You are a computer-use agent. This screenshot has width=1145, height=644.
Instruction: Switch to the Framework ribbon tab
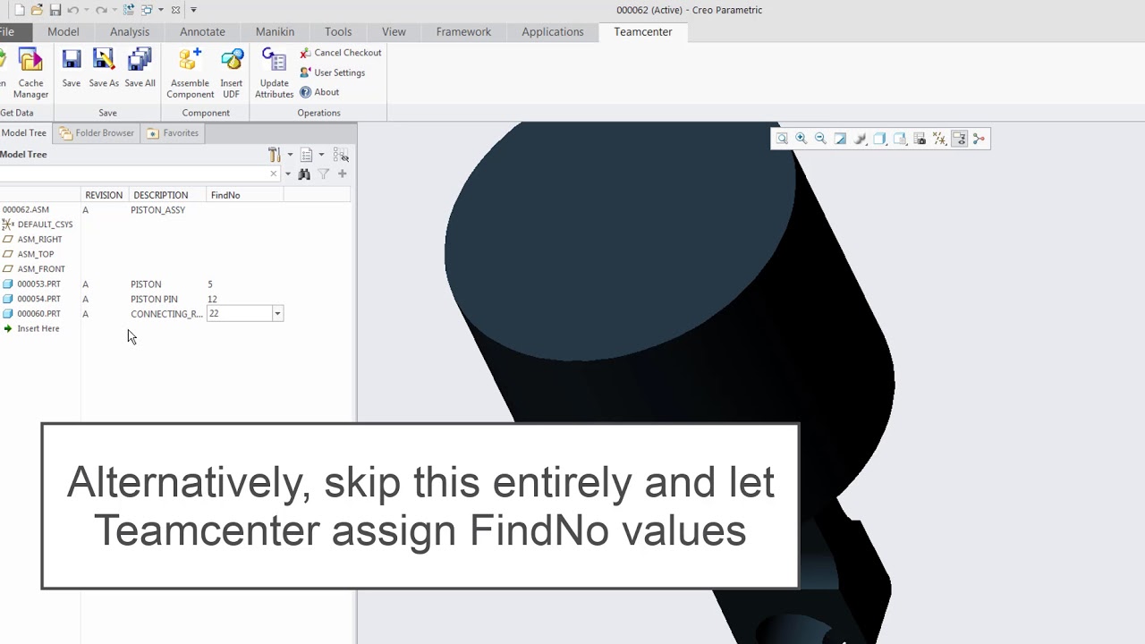coord(463,31)
